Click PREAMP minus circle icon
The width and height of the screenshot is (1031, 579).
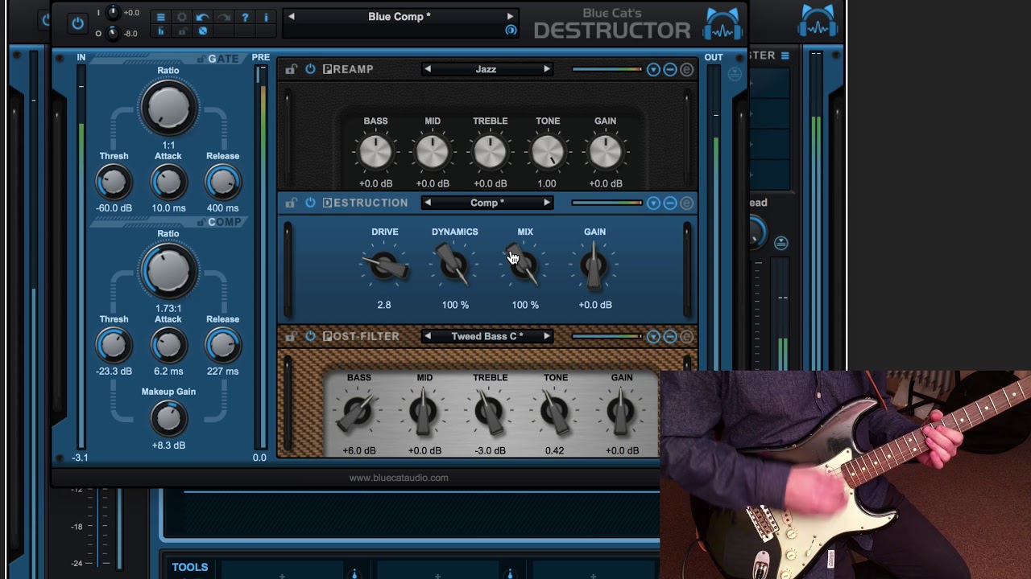click(670, 70)
